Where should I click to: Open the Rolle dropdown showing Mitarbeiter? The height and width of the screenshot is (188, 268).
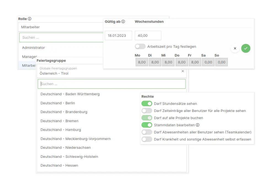[x=61, y=27]
